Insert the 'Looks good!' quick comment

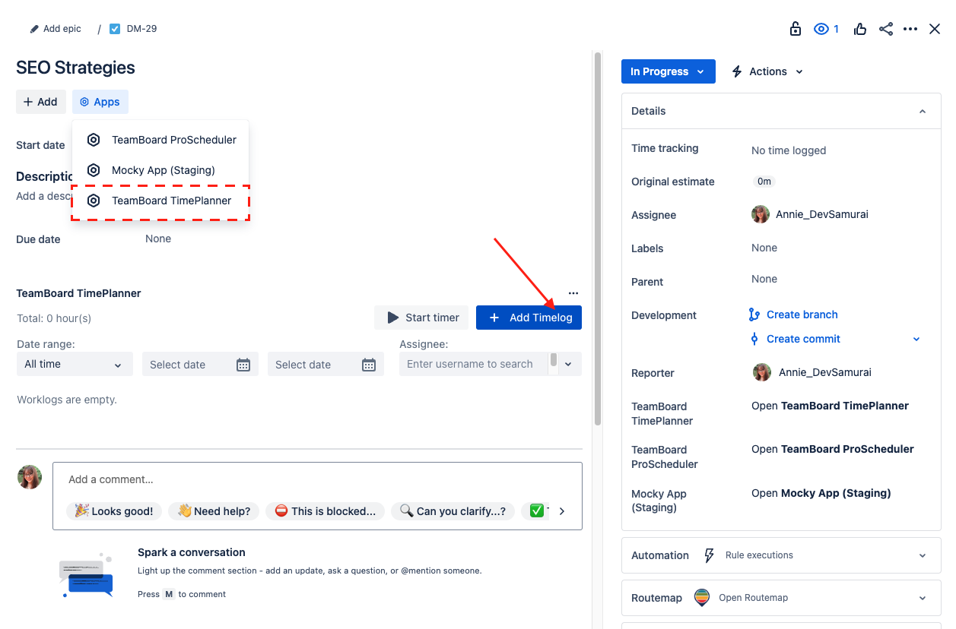click(x=114, y=511)
